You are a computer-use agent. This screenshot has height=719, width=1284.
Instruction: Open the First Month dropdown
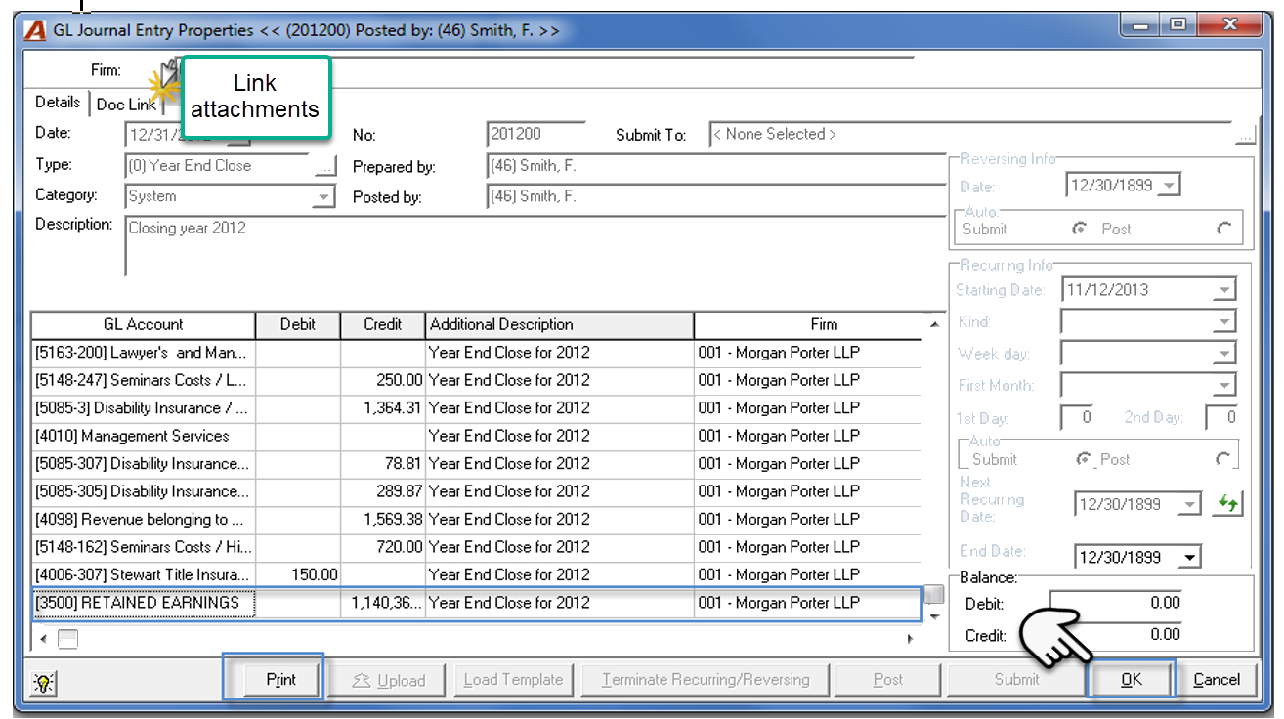pyautogui.click(x=1223, y=385)
